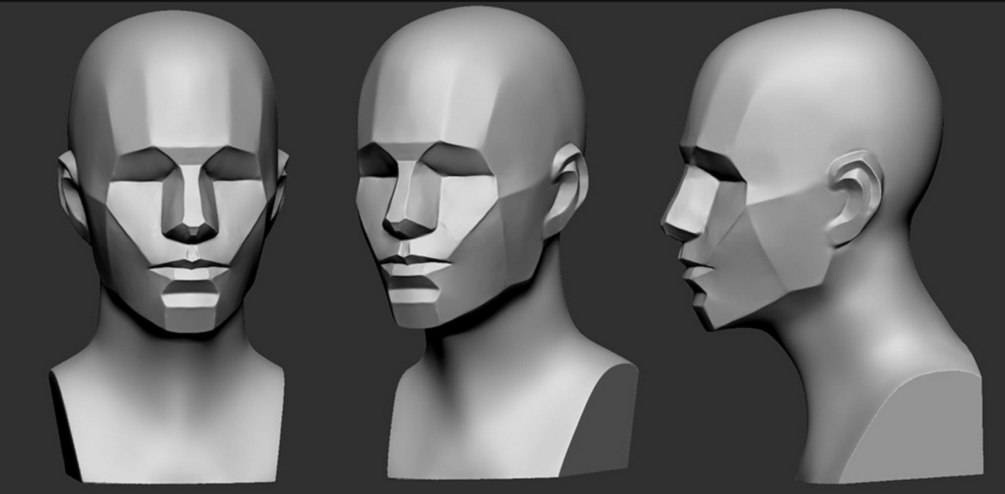1005x494 pixels.
Task: Select the ear on the three-quarter view head
Action: tap(568, 190)
